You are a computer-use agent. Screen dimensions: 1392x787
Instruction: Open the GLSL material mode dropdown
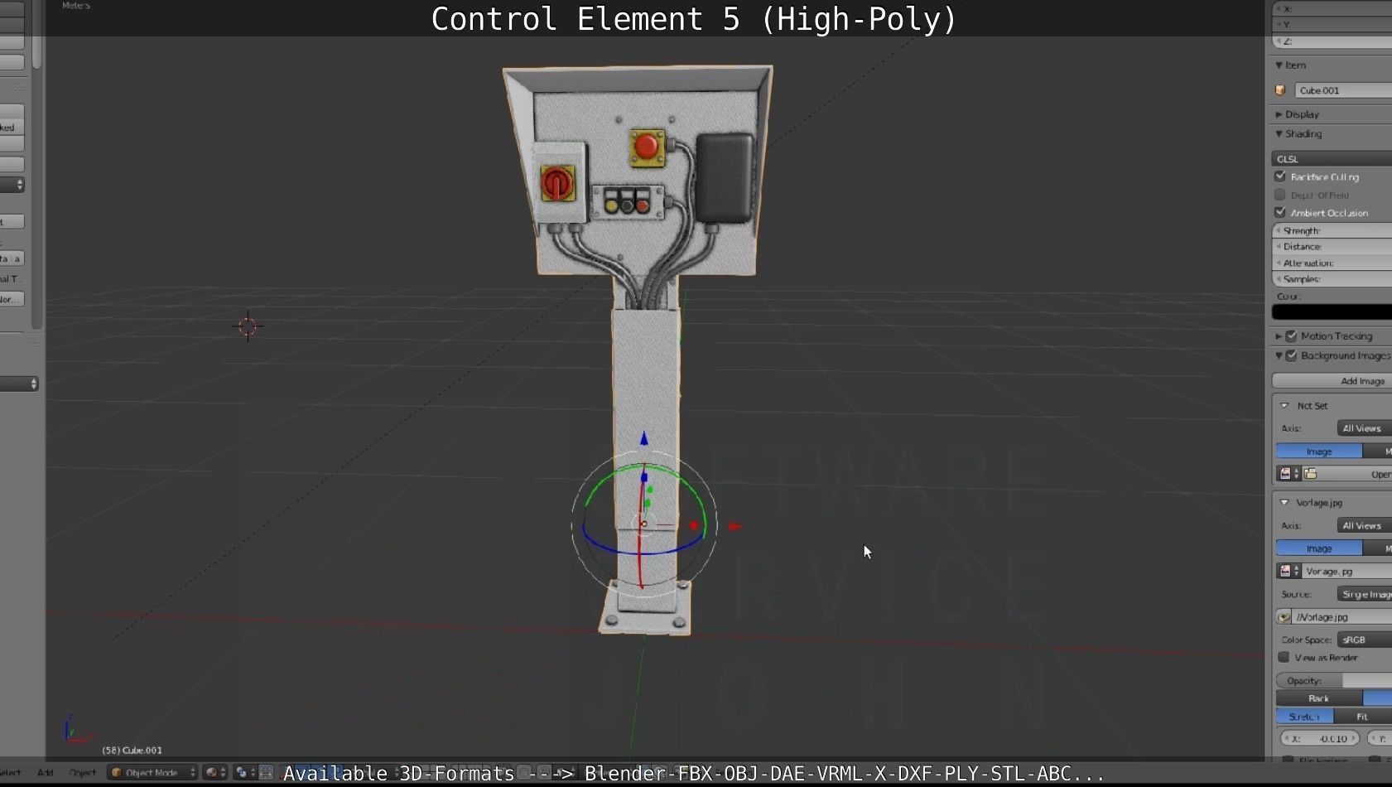[1332, 158]
